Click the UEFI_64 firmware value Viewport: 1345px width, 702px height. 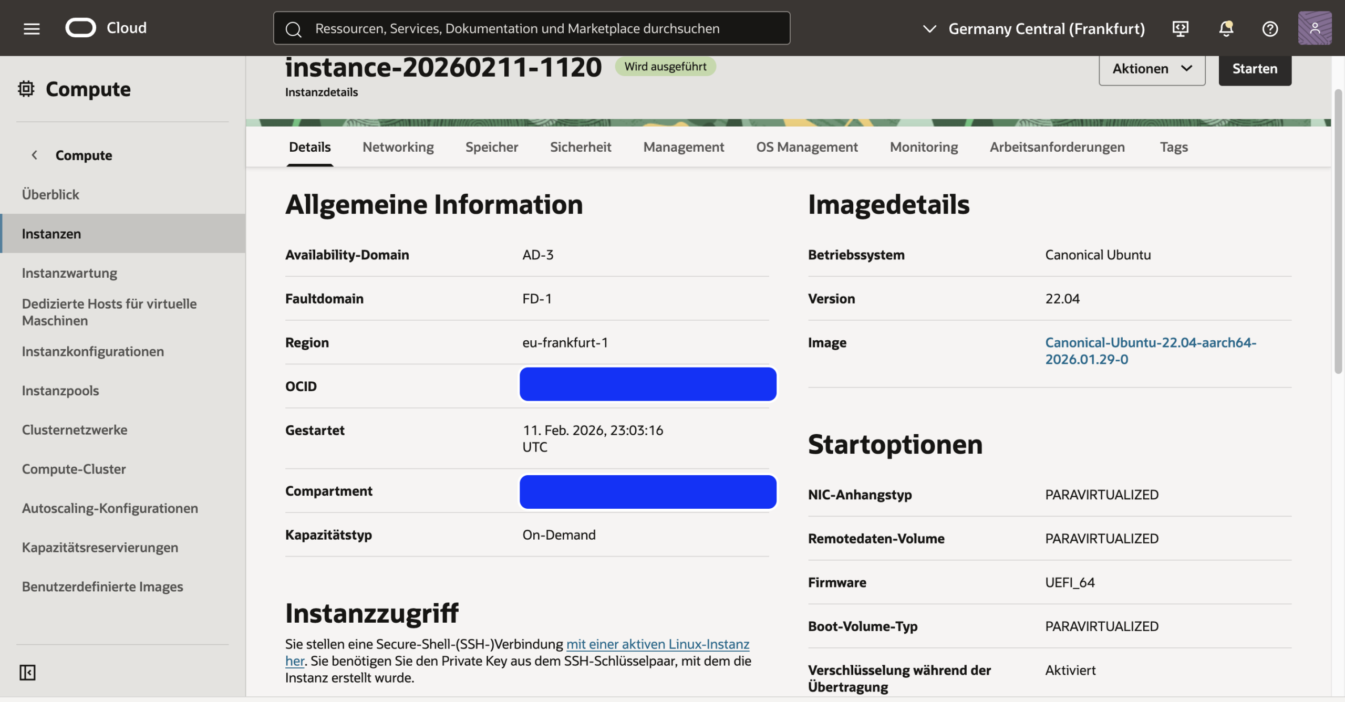tap(1070, 582)
